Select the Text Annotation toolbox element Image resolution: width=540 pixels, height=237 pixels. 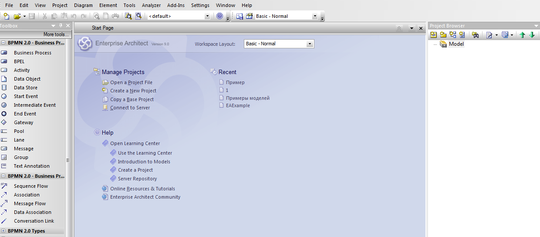tap(31, 166)
